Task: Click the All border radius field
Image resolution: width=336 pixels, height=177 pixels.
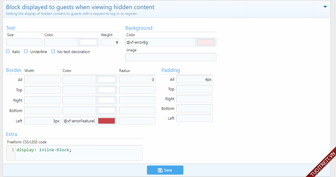Action: [x=137, y=80]
